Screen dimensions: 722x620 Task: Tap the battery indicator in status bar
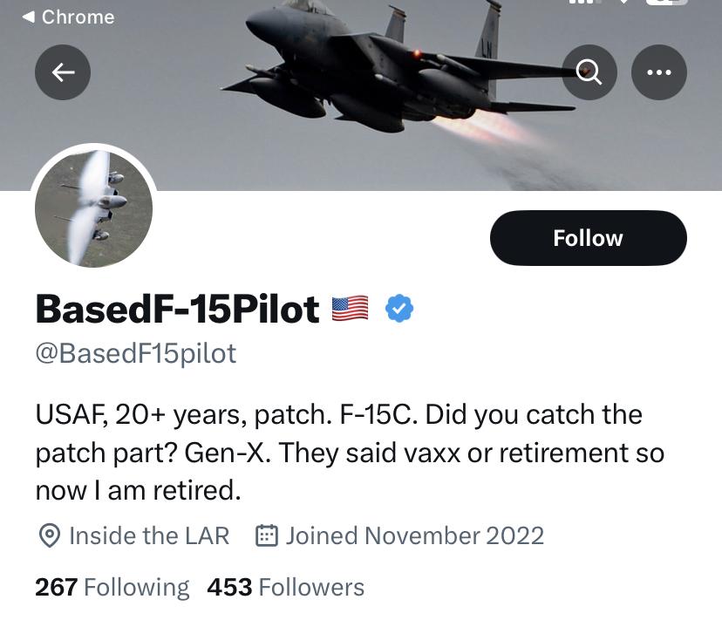click(x=667, y=2)
